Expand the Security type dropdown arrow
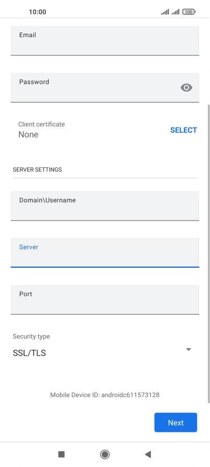This screenshot has width=210, height=467. [x=188, y=349]
